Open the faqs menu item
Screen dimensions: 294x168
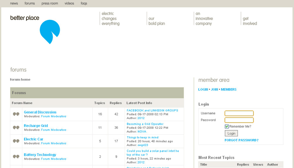click(x=84, y=3)
